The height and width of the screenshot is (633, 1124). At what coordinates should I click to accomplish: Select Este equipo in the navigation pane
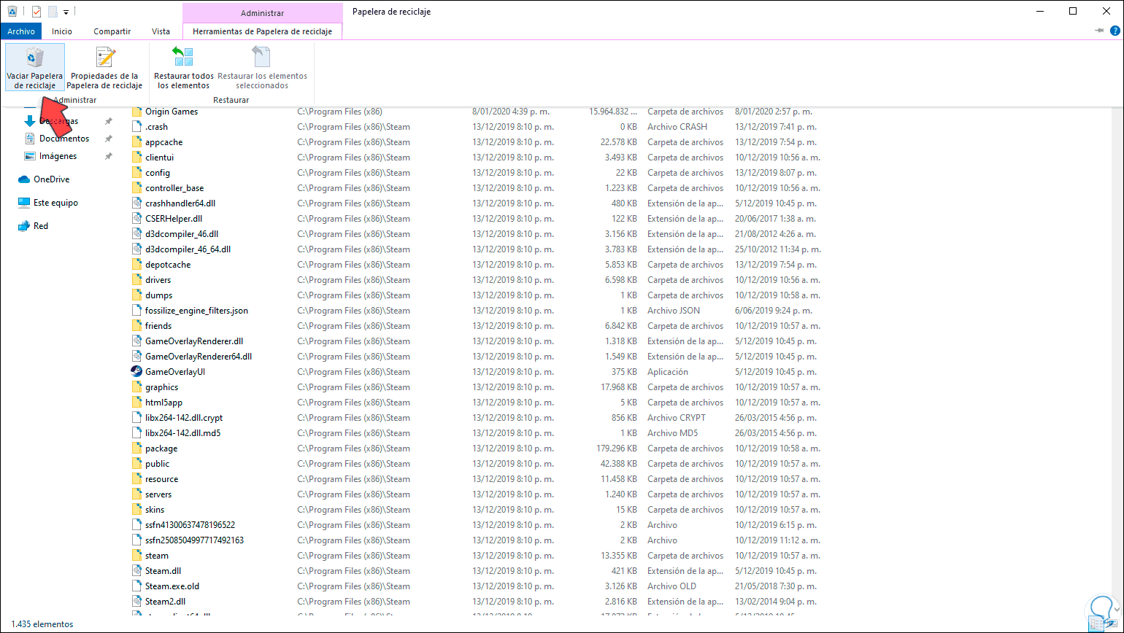coord(55,203)
